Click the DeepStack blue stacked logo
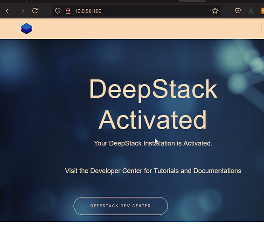This screenshot has height=233, width=264. [27, 28]
